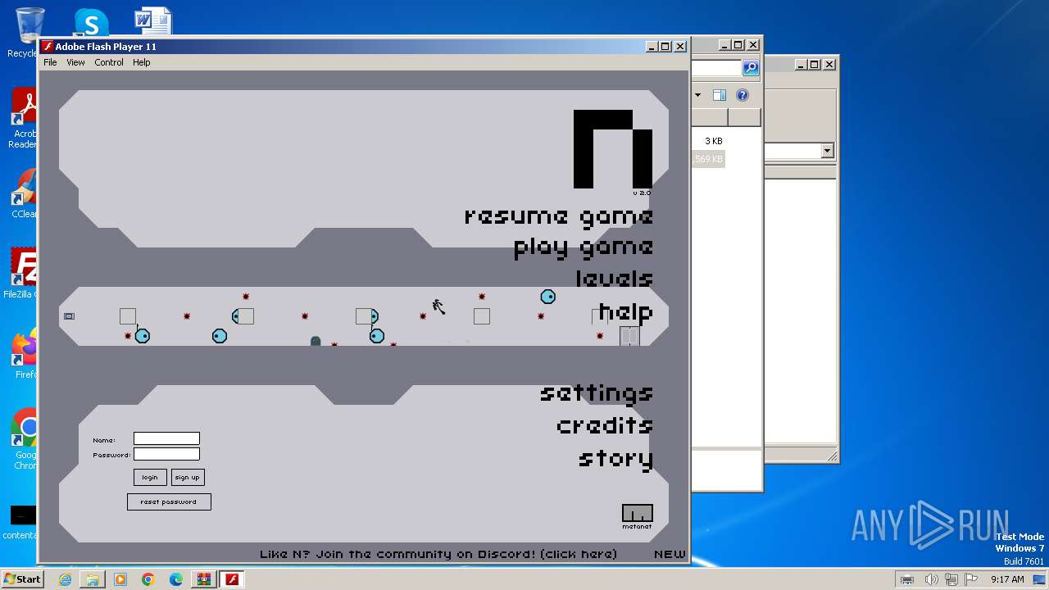Click the highlighted 569 KB size cell
This screenshot has width=1049, height=590.
709,159
